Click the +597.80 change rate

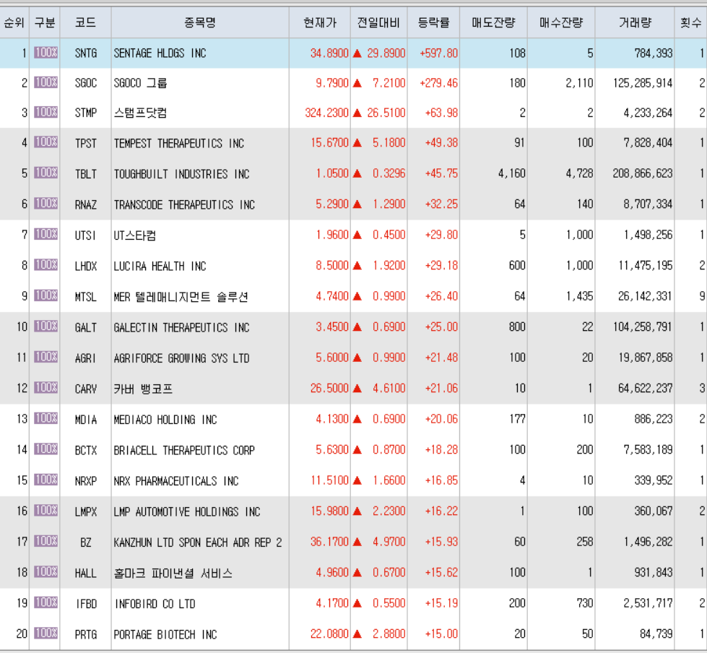click(439, 53)
